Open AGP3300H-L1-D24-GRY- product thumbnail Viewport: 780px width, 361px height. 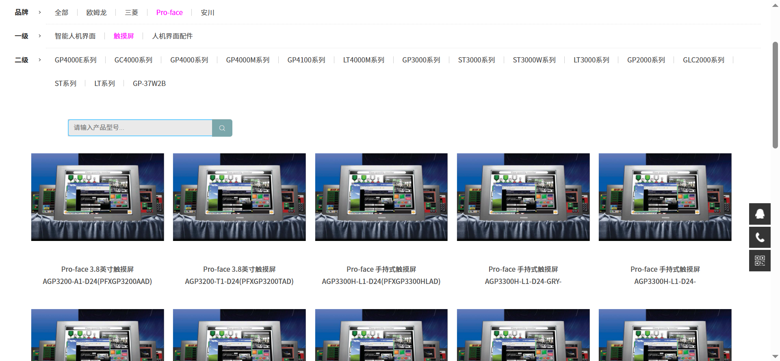(x=523, y=197)
